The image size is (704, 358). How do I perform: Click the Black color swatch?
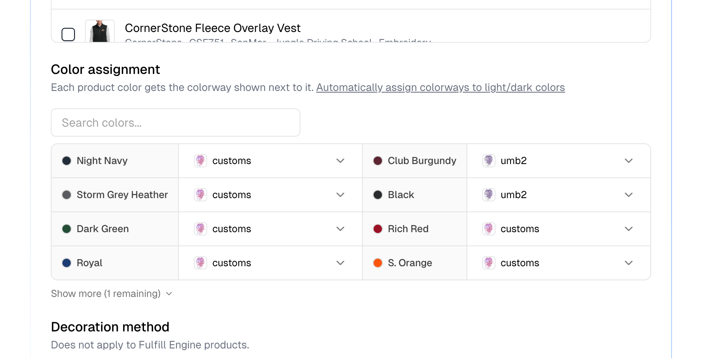[378, 195]
